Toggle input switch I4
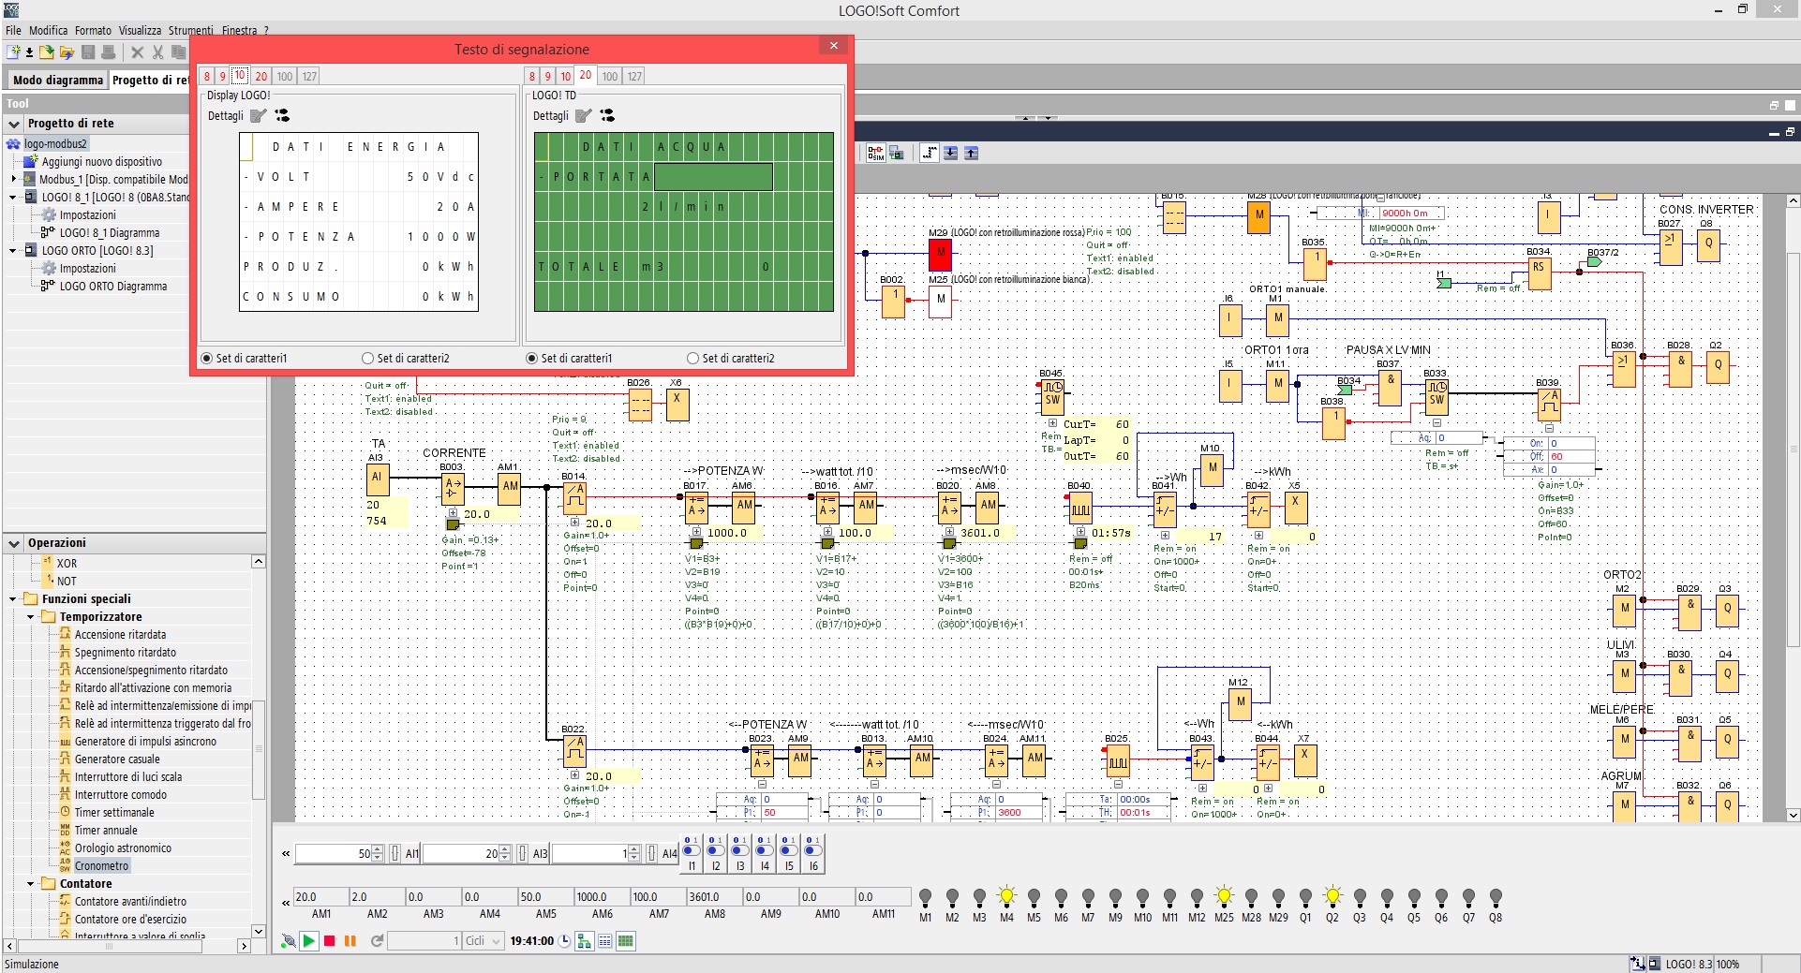The width and height of the screenshot is (1801, 973). click(x=765, y=850)
